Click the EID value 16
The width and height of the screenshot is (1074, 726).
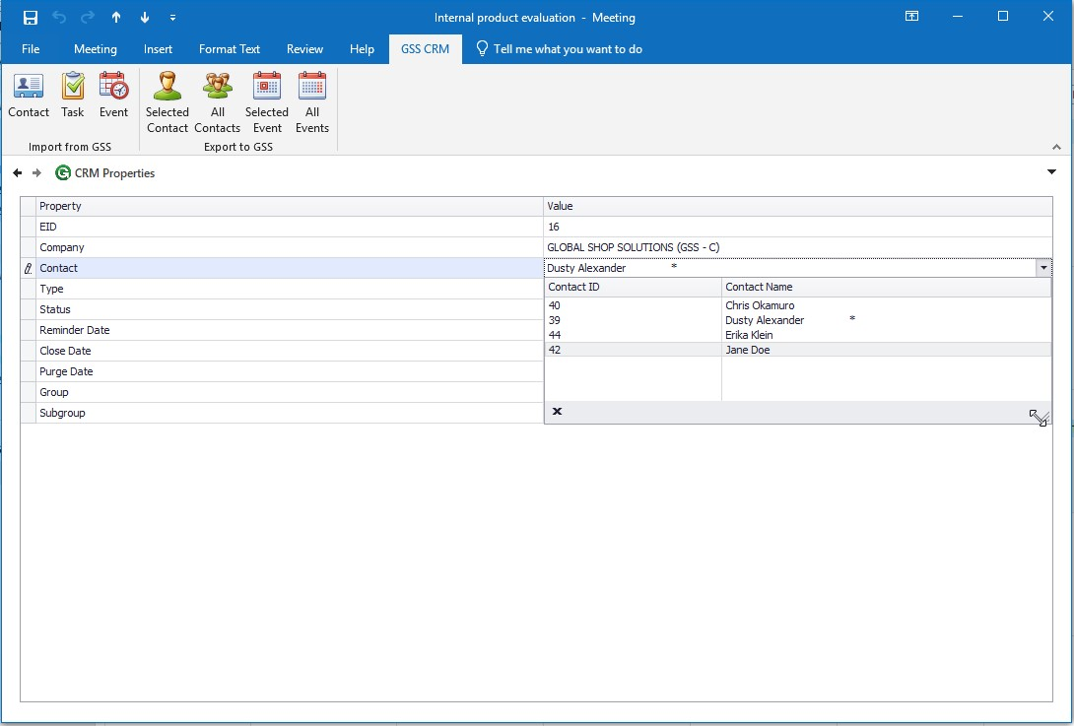[554, 227]
